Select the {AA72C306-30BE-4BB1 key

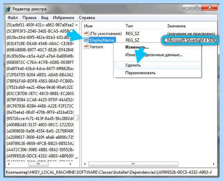pos(40,150)
